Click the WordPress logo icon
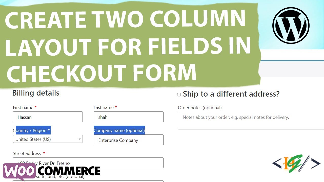This screenshot has width=324, height=182. 291,26
